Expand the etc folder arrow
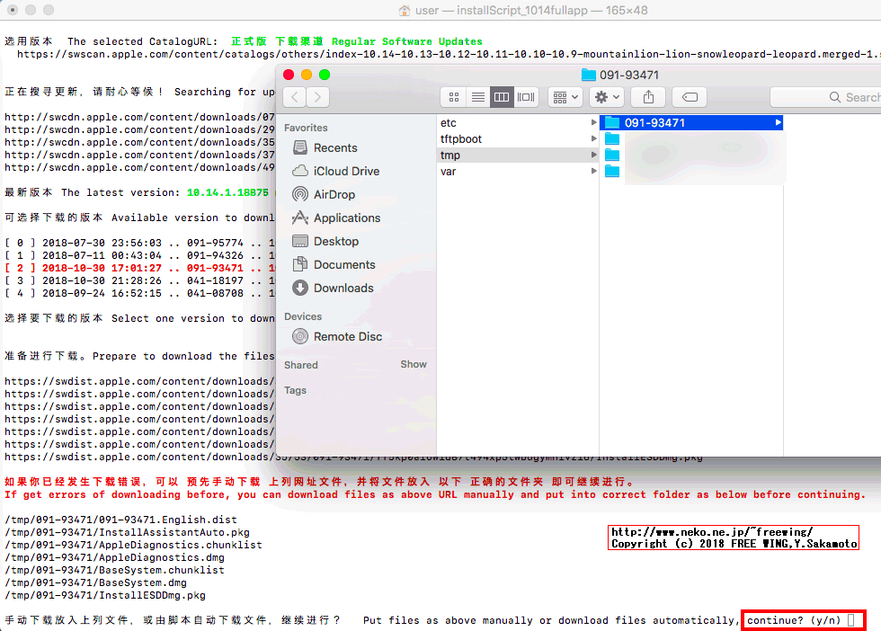The width and height of the screenshot is (881, 631). [593, 122]
